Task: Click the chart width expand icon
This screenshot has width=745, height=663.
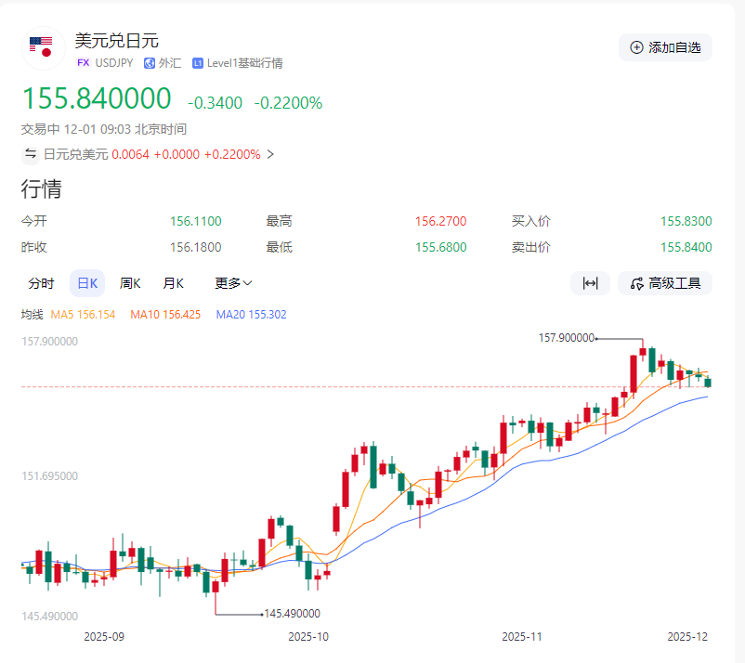Action: point(590,283)
